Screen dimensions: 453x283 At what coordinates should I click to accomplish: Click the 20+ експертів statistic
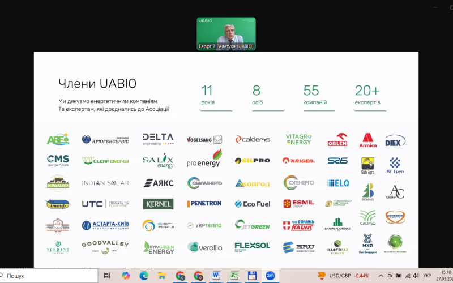point(370,97)
